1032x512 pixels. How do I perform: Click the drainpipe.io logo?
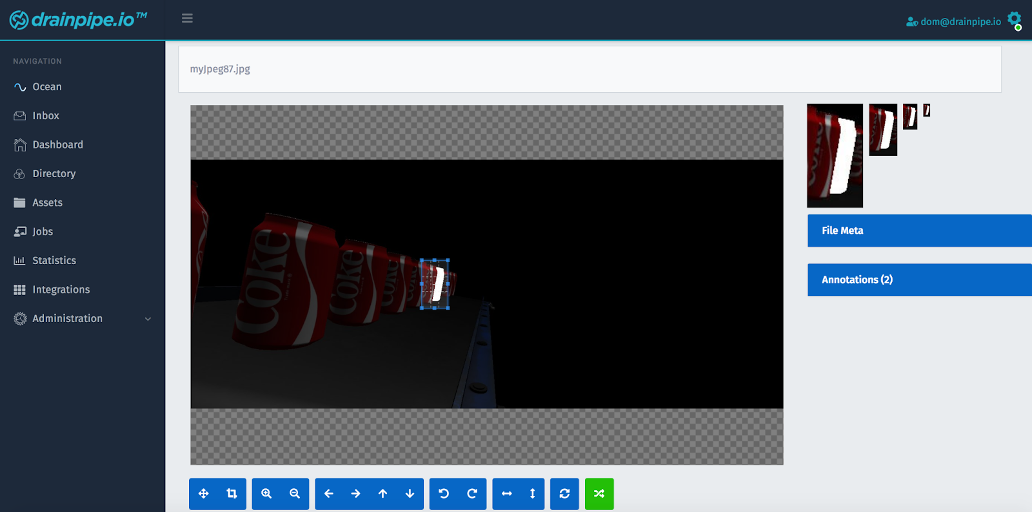pyautogui.click(x=78, y=20)
